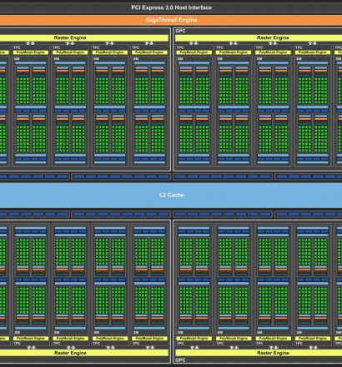
Task: Click the Raster Engine bar in lower-right GPC
Action: coord(259,353)
